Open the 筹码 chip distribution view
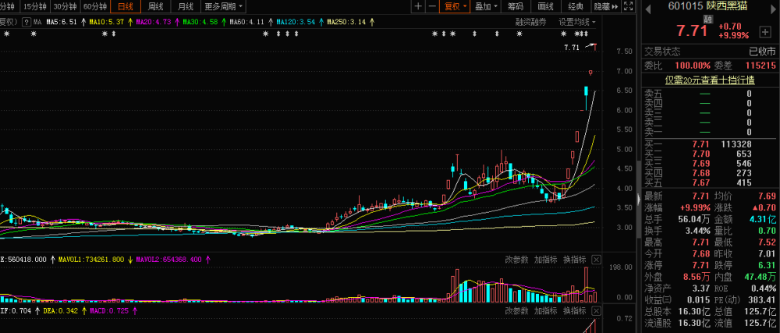This screenshot has height=333, width=780. pyautogui.click(x=516, y=6)
